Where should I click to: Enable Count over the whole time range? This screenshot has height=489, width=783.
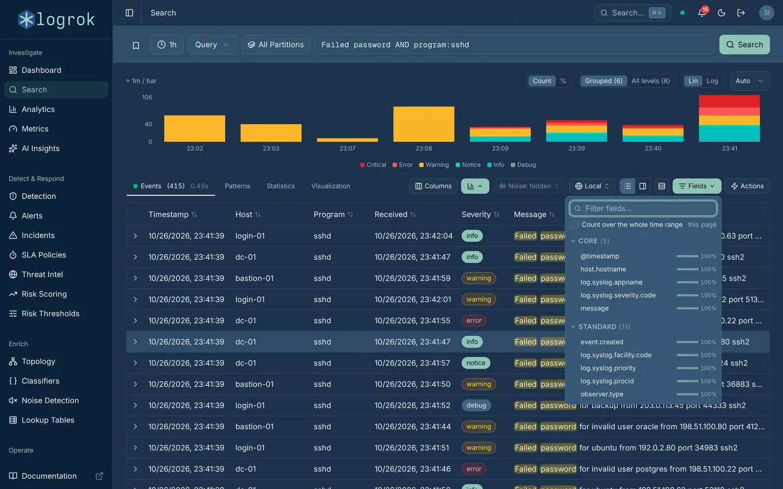tap(574, 224)
